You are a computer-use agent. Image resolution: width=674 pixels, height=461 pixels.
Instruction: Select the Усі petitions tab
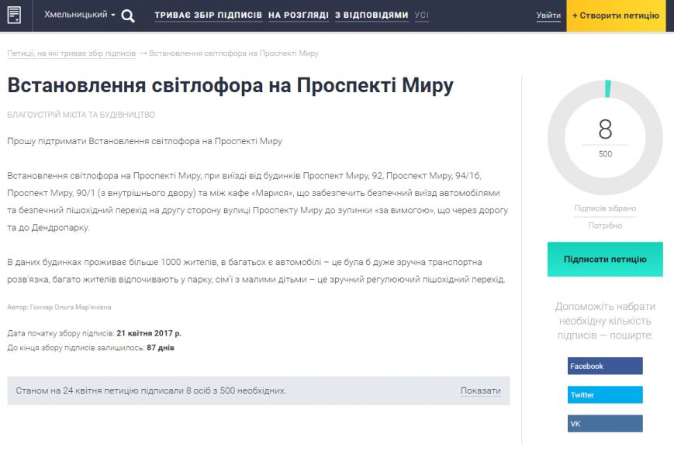(421, 15)
